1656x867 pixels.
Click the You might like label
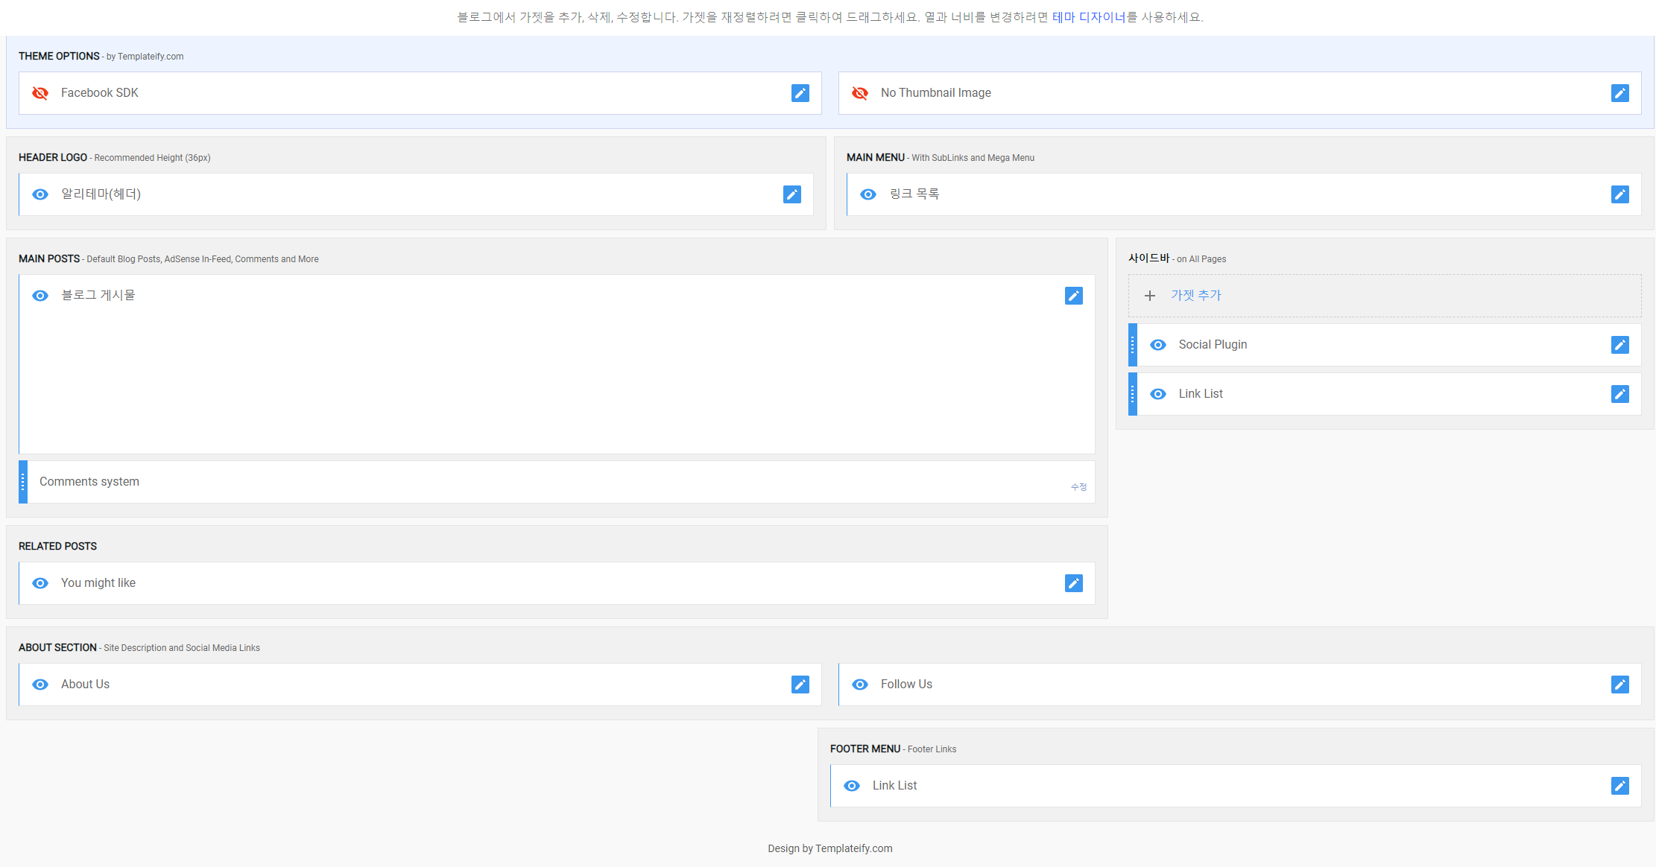(x=98, y=583)
